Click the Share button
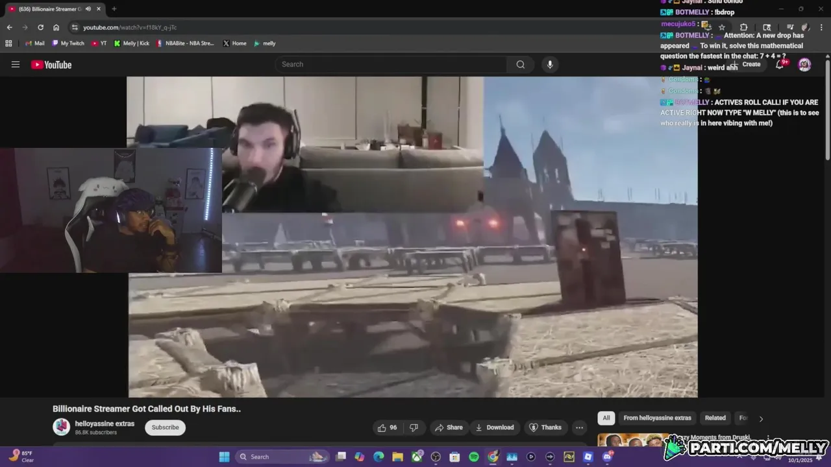831x467 pixels. pos(449,427)
